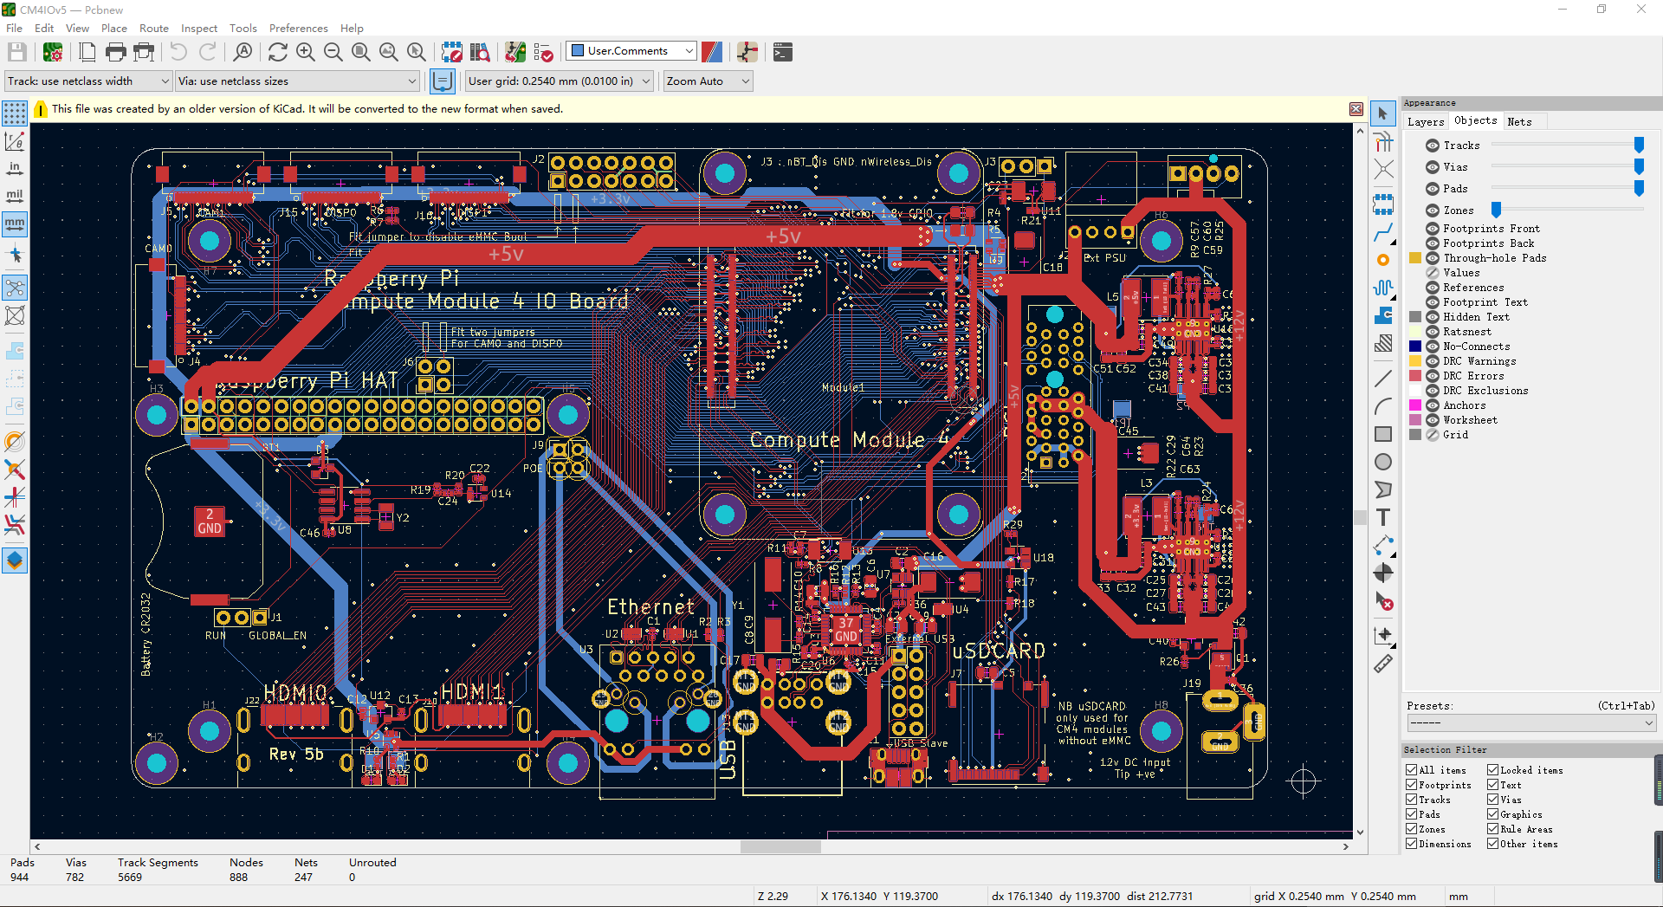Screen dimensions: 1663x907
Task: Open Board Setup
Action: (53, 52)
